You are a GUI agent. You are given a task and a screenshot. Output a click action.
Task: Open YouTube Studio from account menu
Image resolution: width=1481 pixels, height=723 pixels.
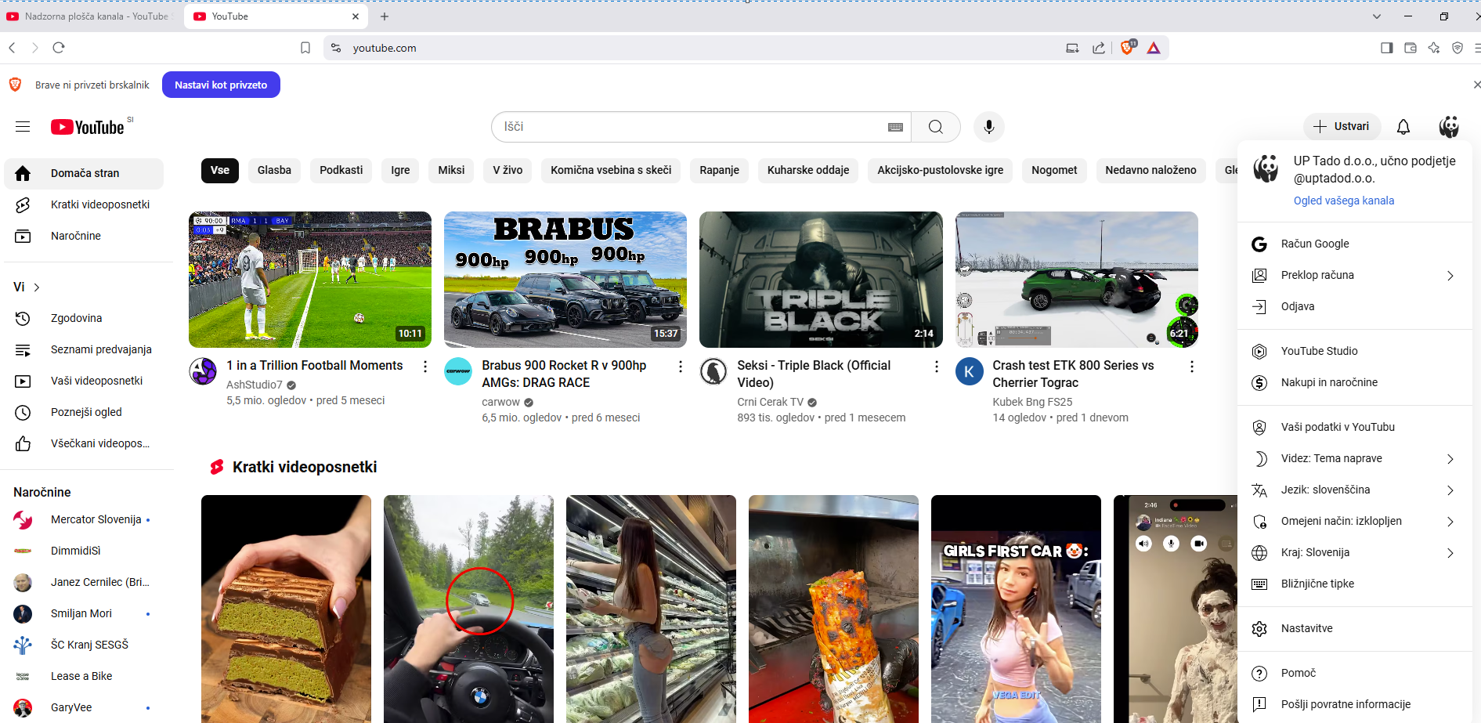click(x=1319, y=351)
